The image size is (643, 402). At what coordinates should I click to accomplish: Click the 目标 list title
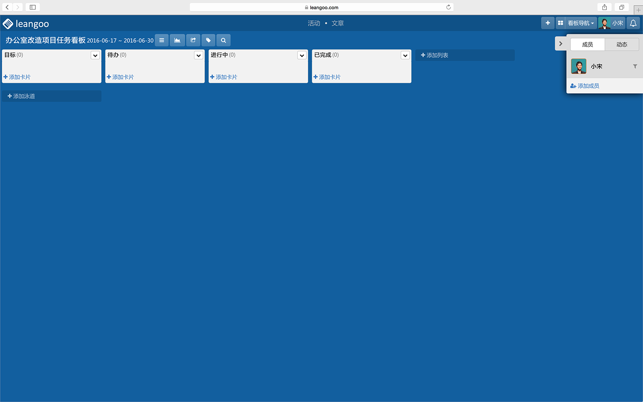pos(10,55)
